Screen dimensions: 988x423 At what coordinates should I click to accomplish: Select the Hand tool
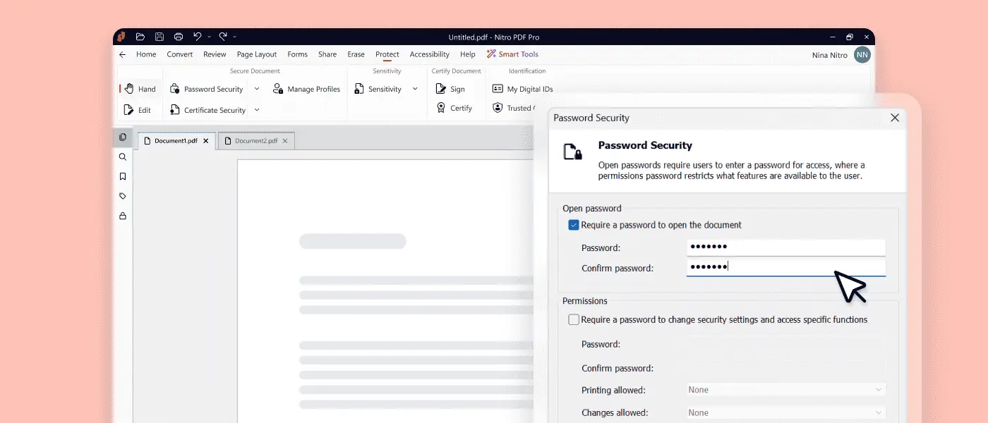click(x=140, y=89)
